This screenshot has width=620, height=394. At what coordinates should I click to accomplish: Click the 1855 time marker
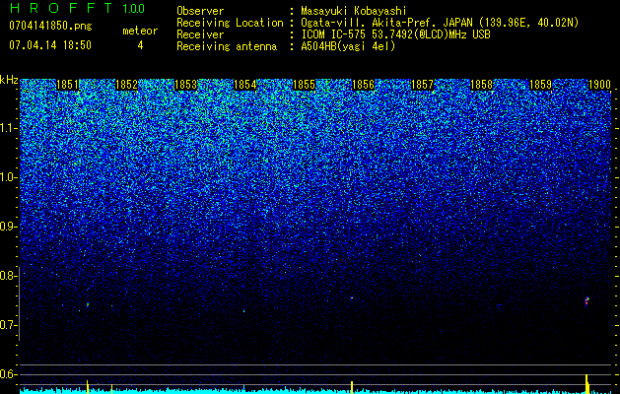click(304, 85)
